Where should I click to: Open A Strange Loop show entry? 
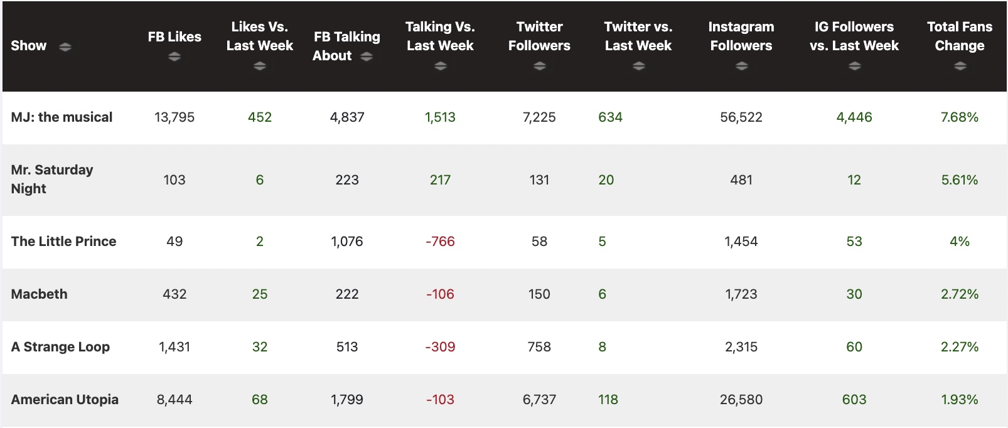click(60, 347)
